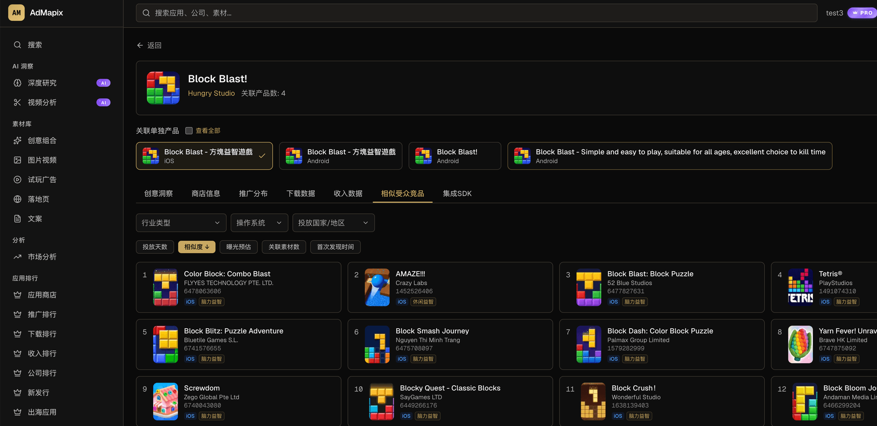Sort by 投放天数
877x426 pixels.
pos(155,247)
